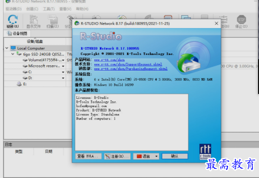This screenshot has width=259, height=178.
Task: Open dropdown arrow beside drive D:
Action: [x=63, y=78]
